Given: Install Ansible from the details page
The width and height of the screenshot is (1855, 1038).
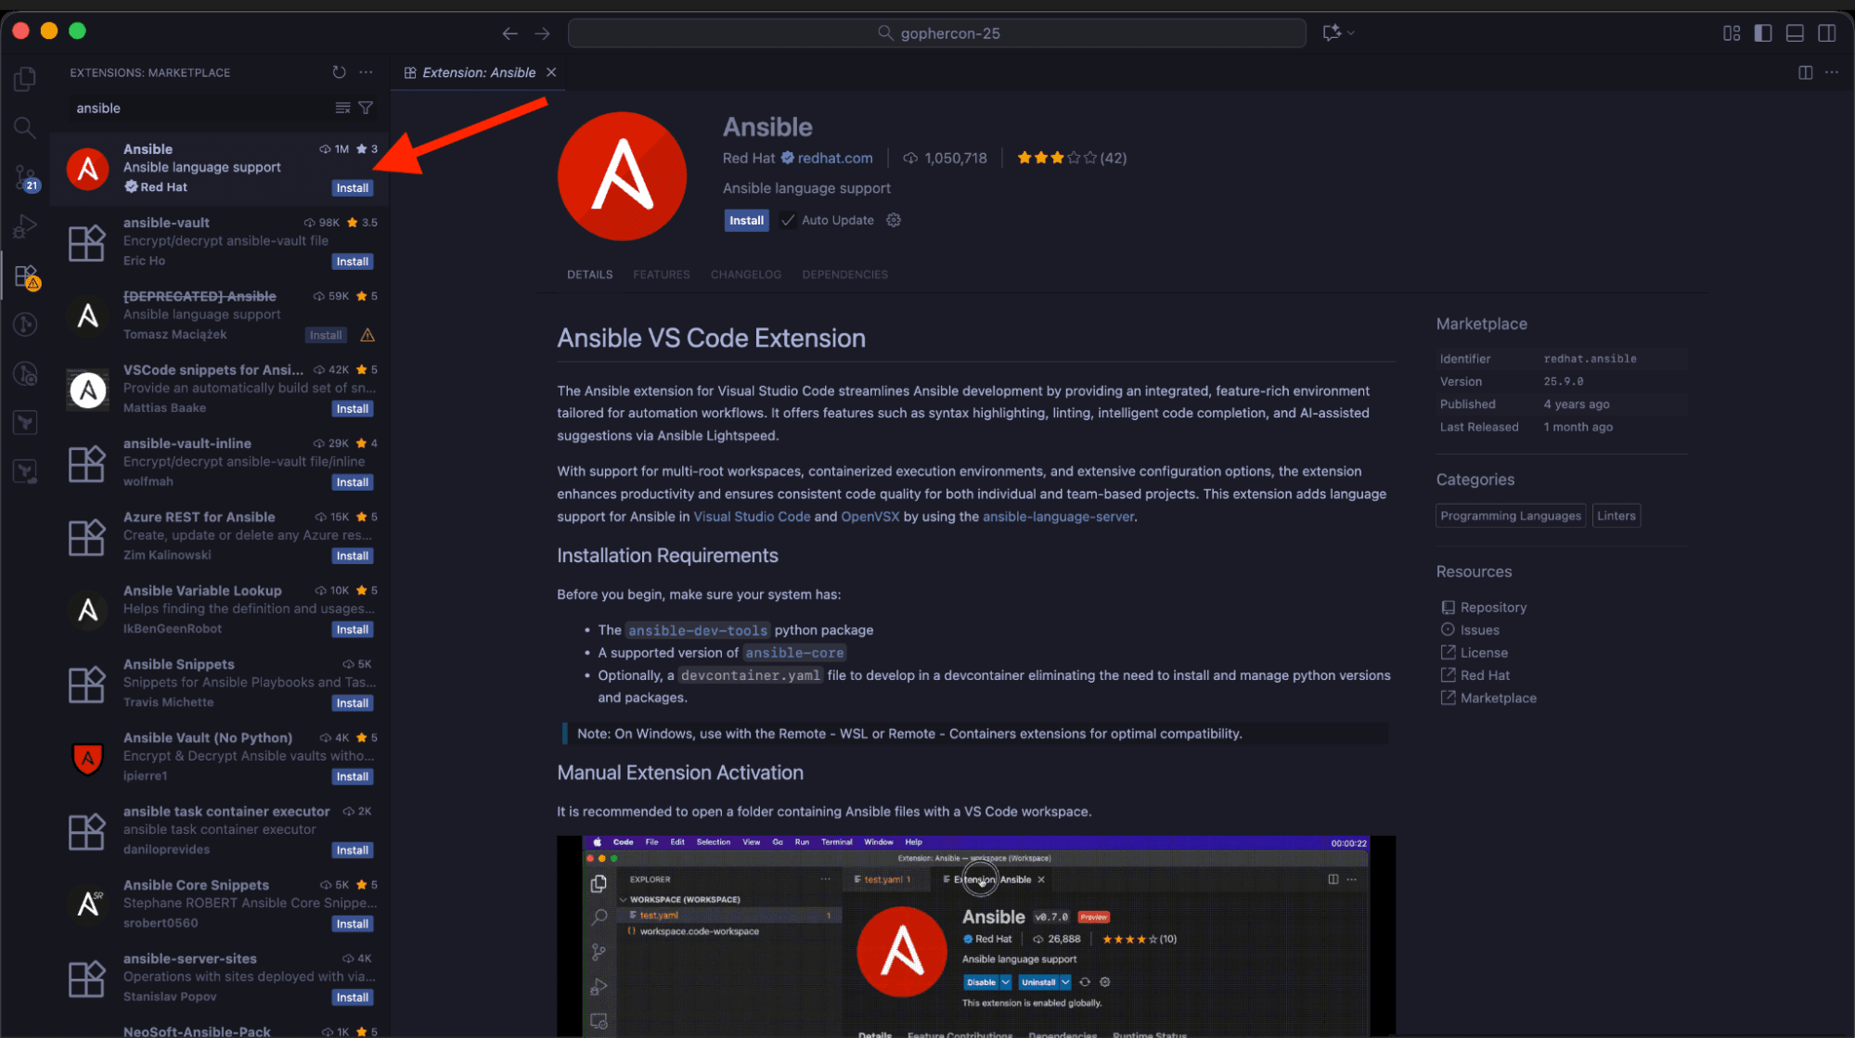Looking at the screenshot, I should [x=746, y=221].
